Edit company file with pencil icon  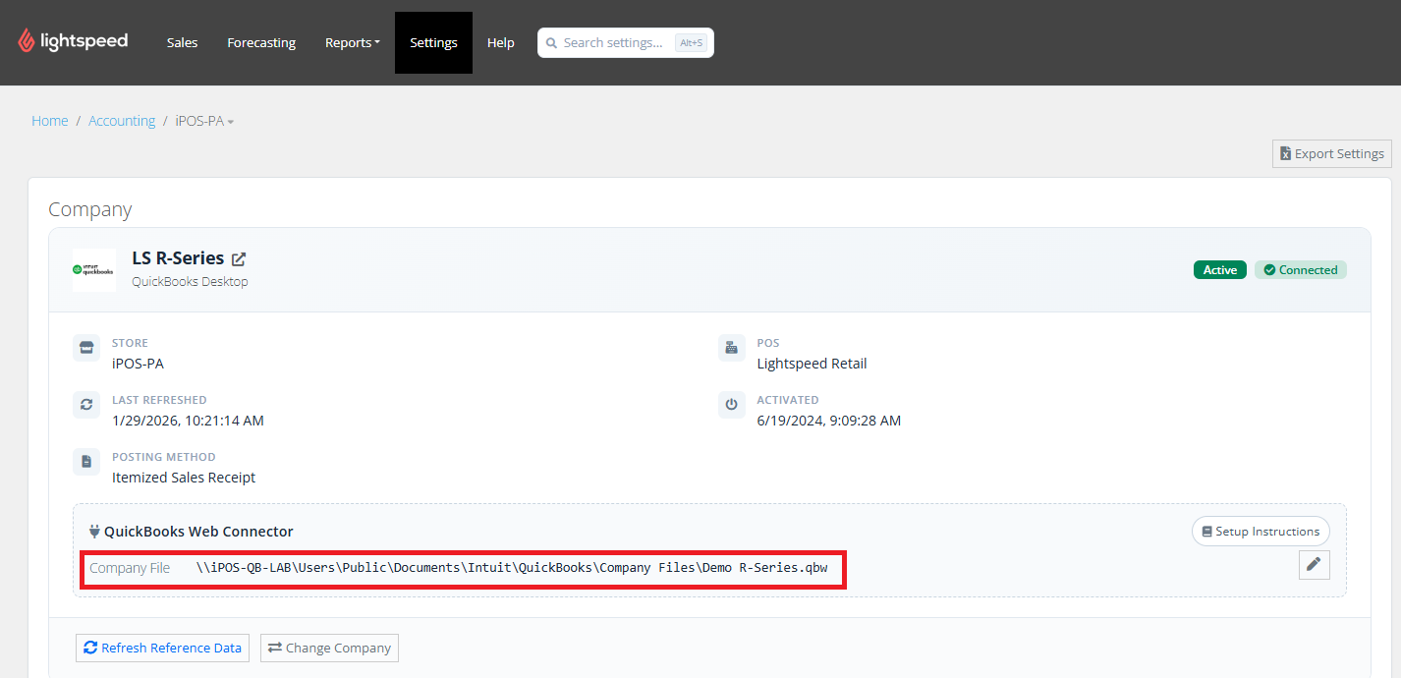click(x=1315, y=564)
